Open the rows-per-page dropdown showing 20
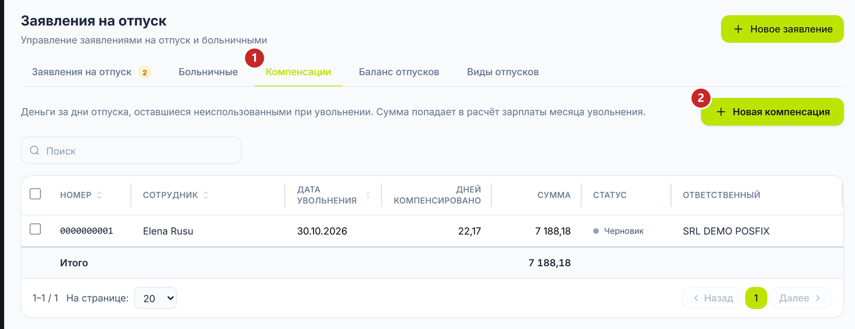The height and width of the screenshot is (329, 855). tap(155, 298)
